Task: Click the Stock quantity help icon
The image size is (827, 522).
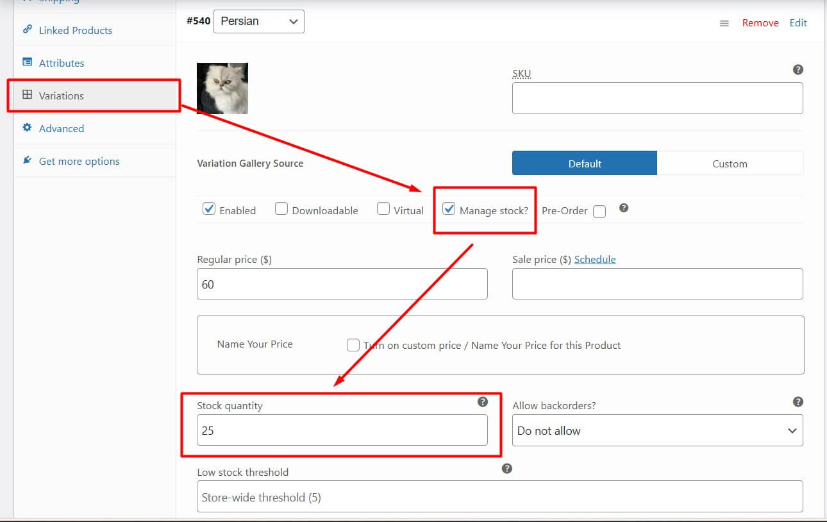Action: tap(483, 402)
